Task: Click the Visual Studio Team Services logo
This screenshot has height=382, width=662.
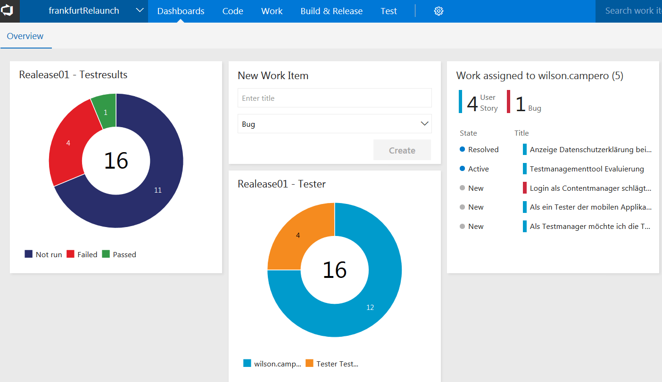Action: tap(9, 11)
